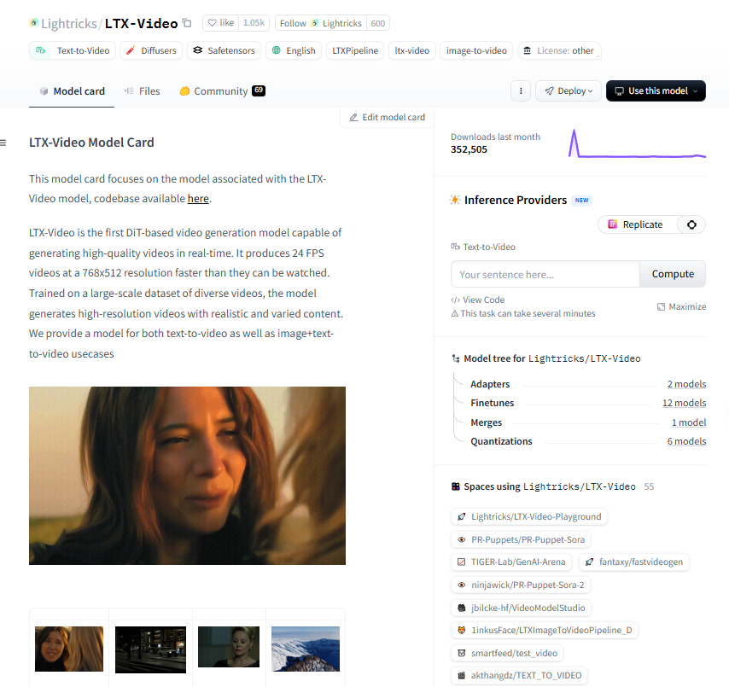Open the License: other tag

pyautogui.click(x=559, y=50)
